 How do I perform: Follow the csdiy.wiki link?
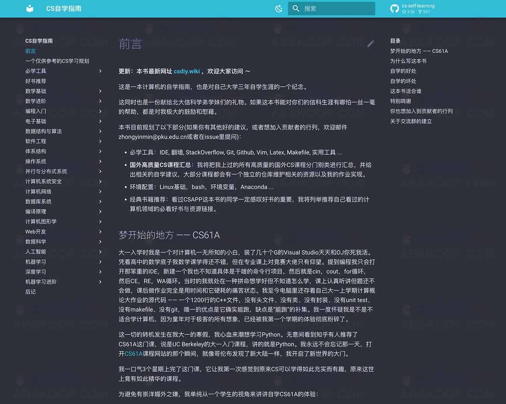point(186,71)
